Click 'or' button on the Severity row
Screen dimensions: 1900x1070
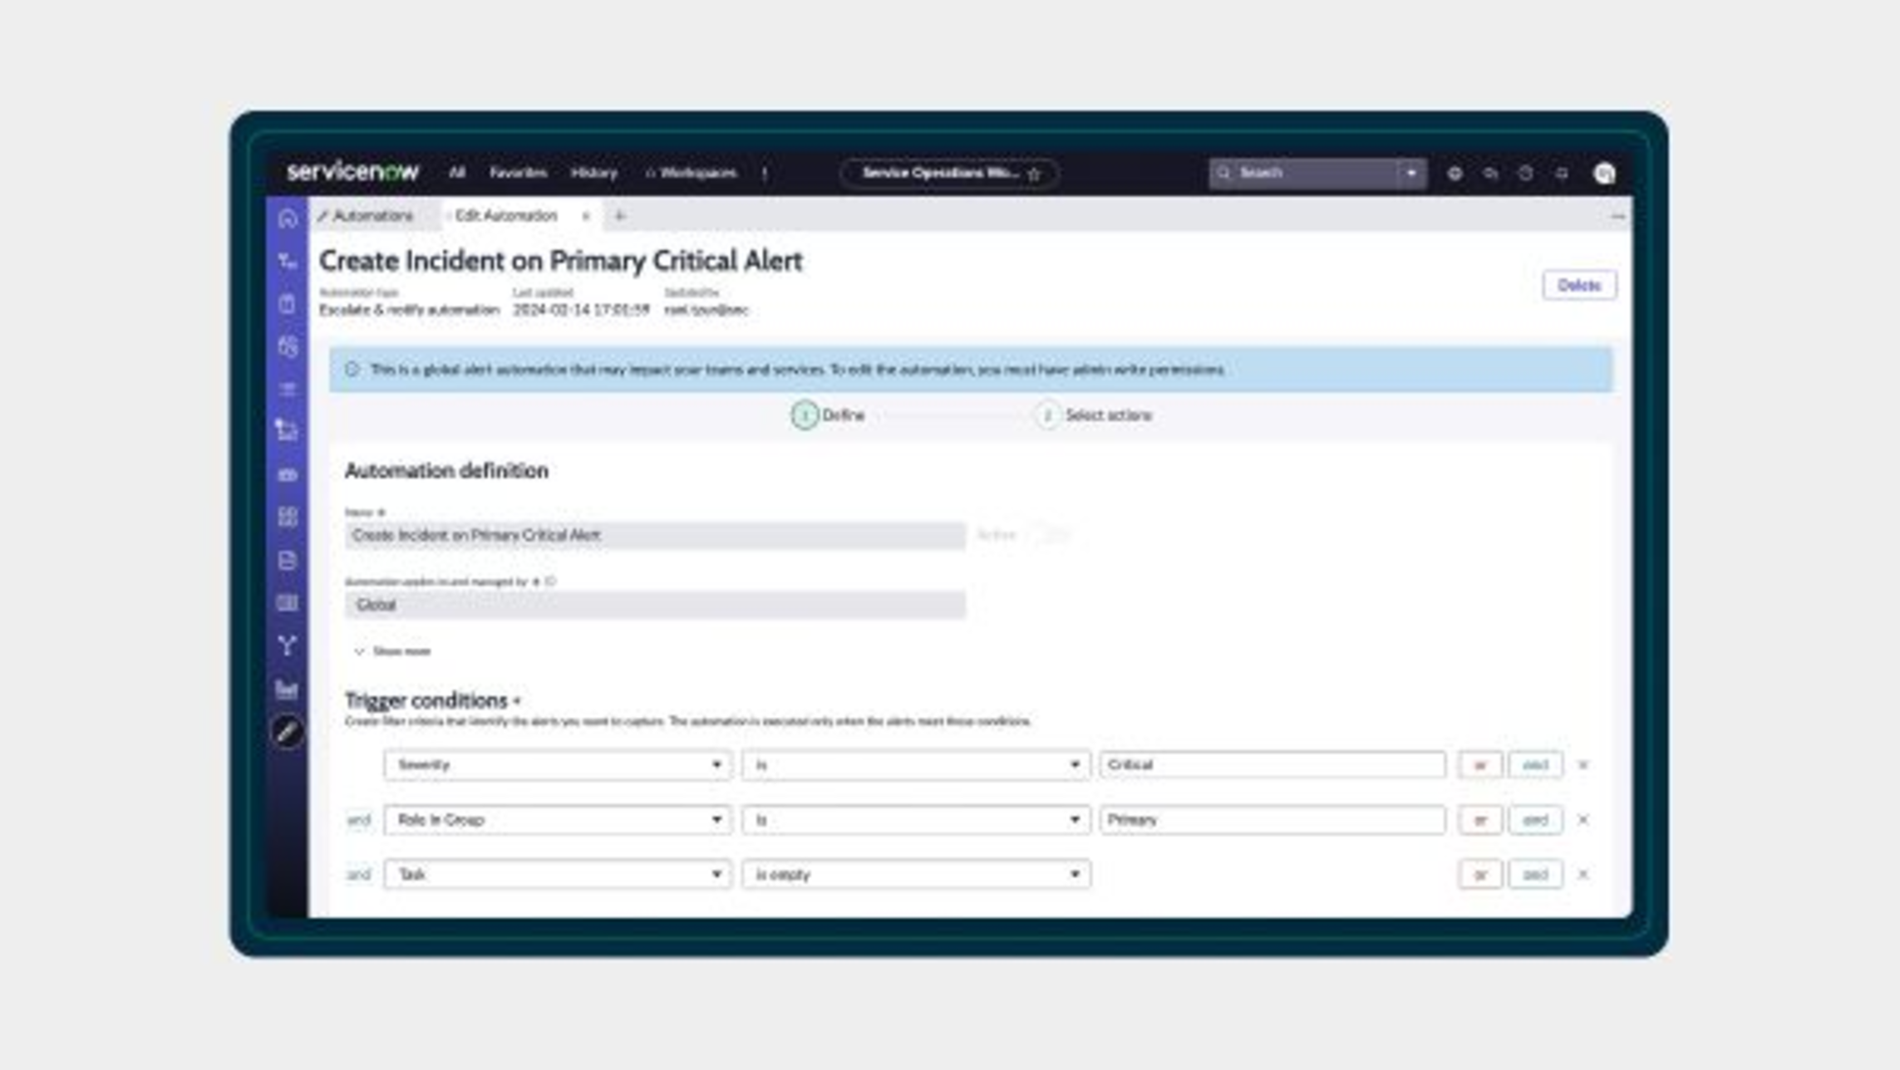coord(1479,765)
